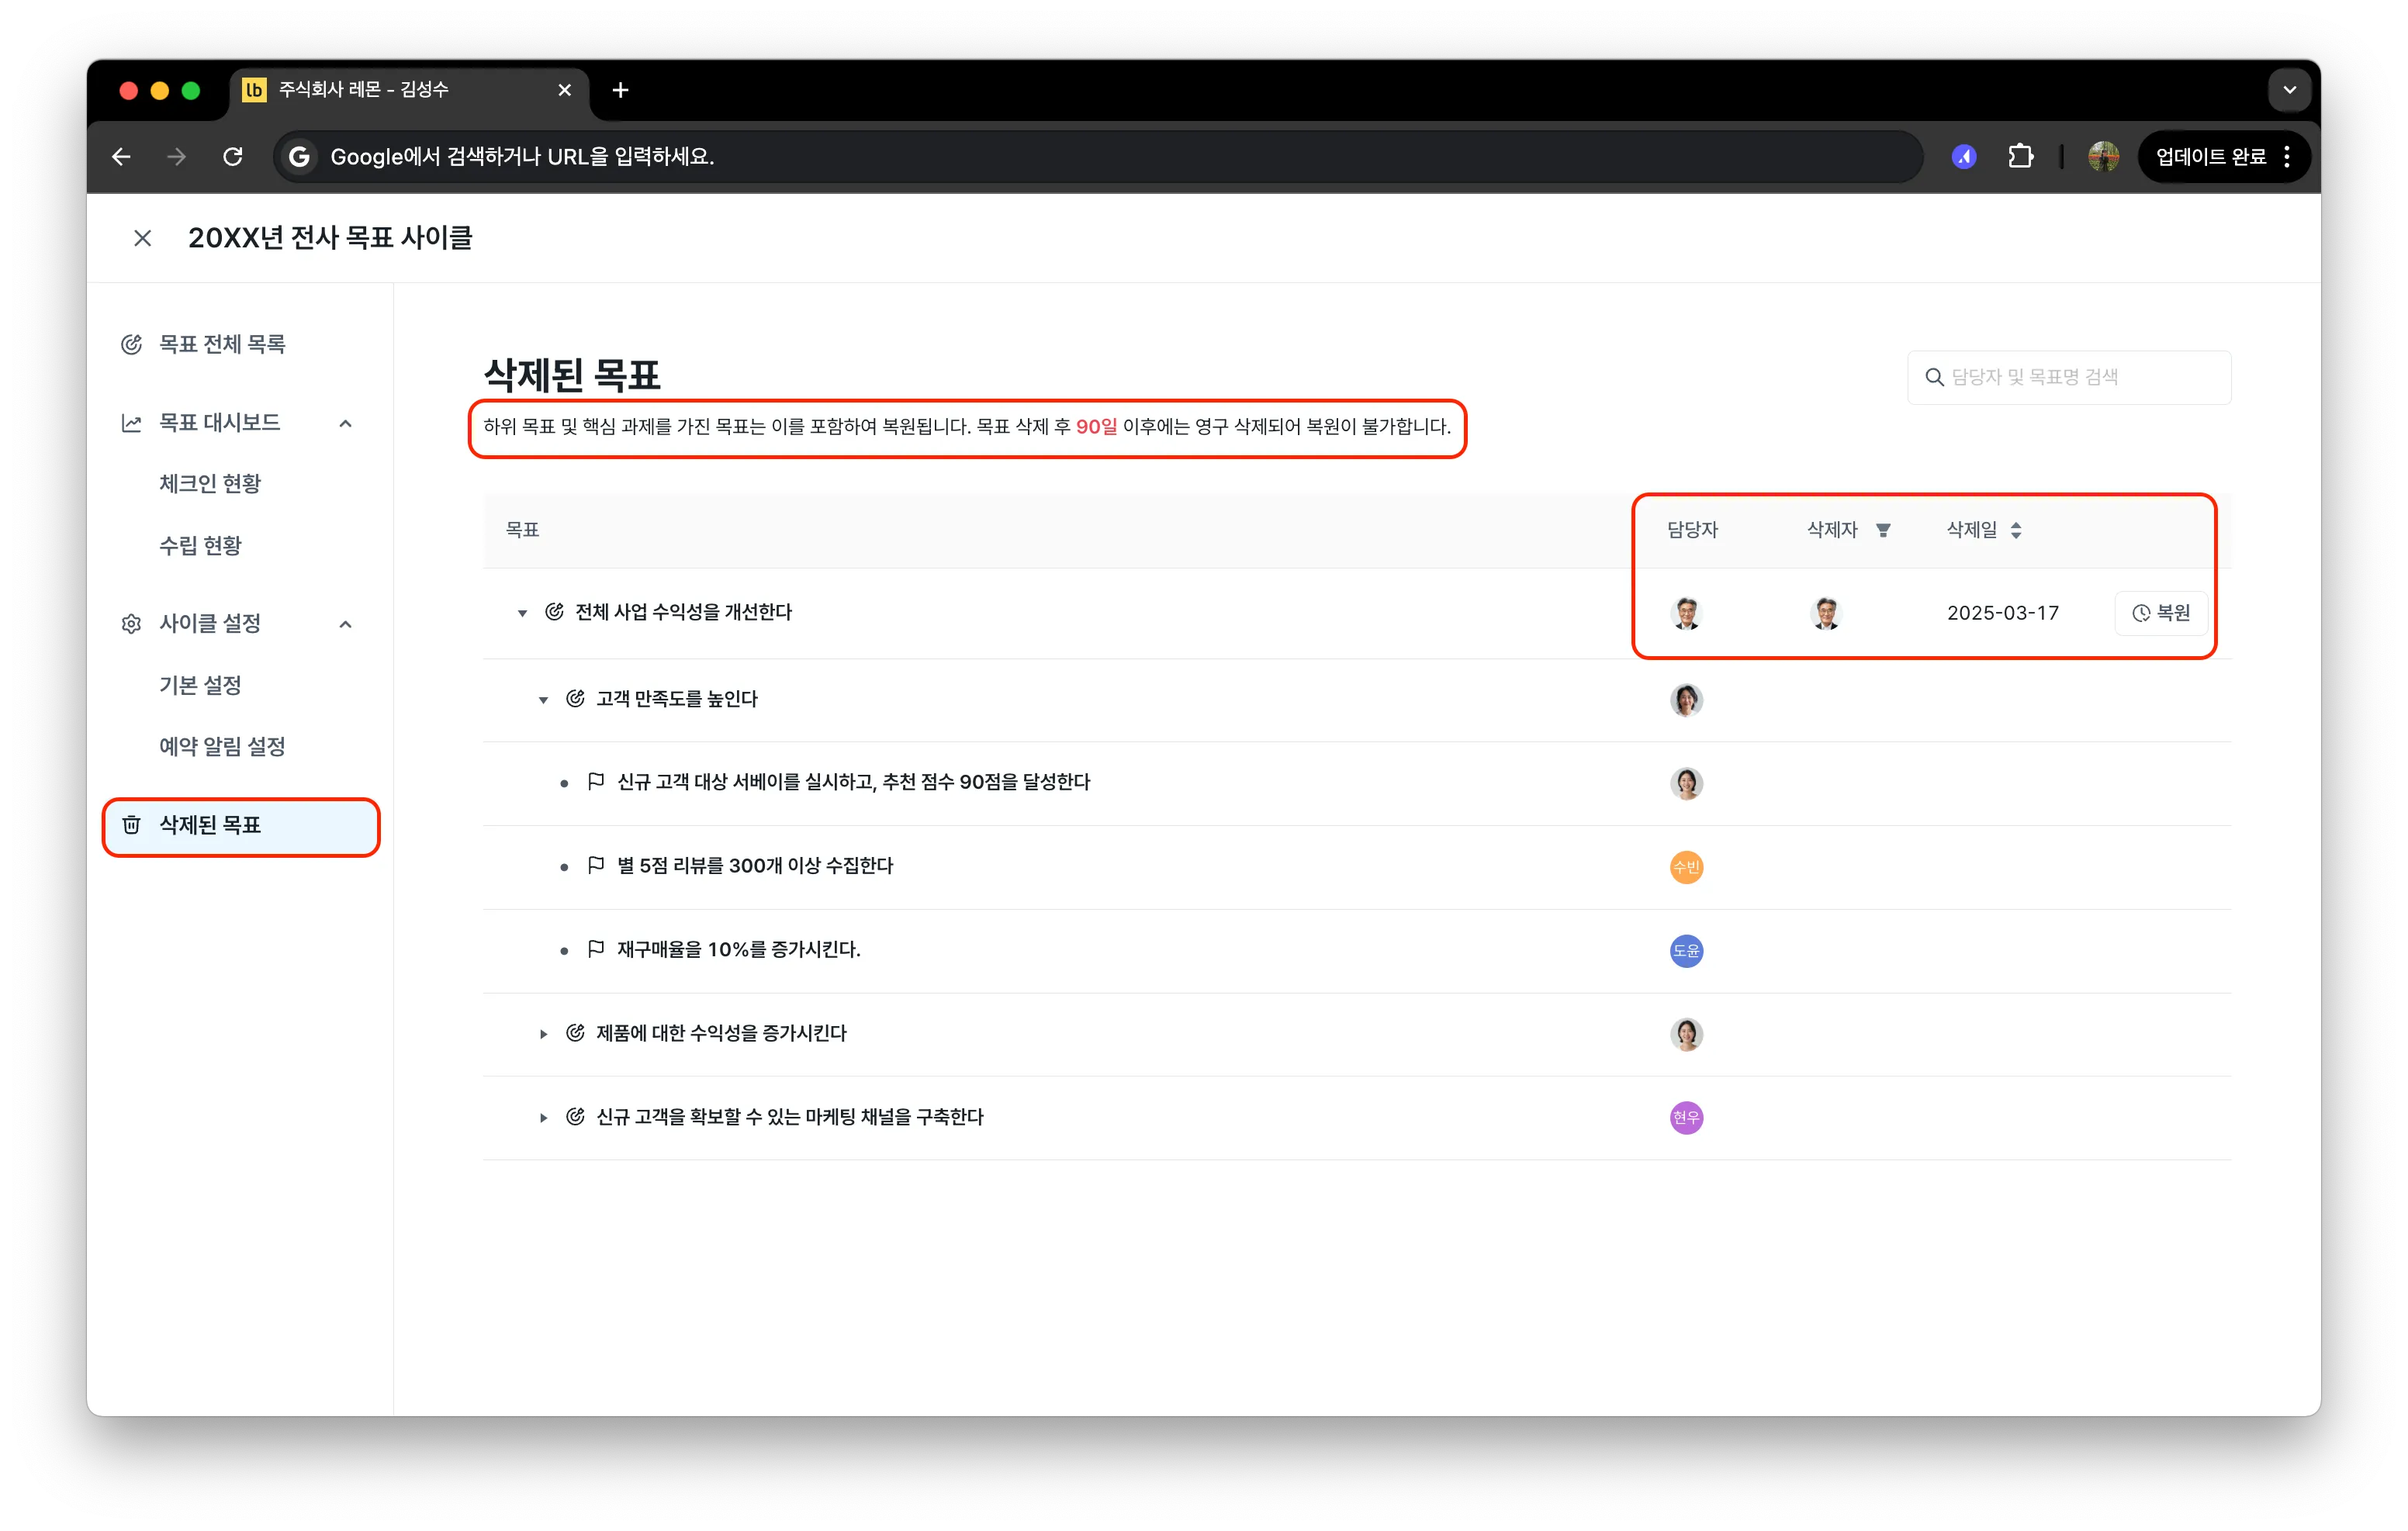The height and width of the screenshot is (1531, 2408).
Task: Click the 담당자 및 목표명 검색 field
Action: pyautogui.click(x=2069, y=377)
